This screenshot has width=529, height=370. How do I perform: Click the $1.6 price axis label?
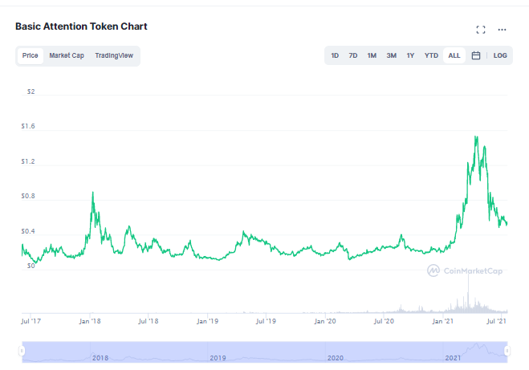click(x=28, y=126)
